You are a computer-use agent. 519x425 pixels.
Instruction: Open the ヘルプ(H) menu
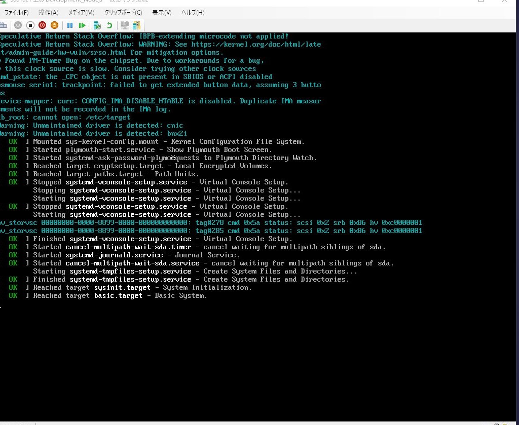coord(193,12)
